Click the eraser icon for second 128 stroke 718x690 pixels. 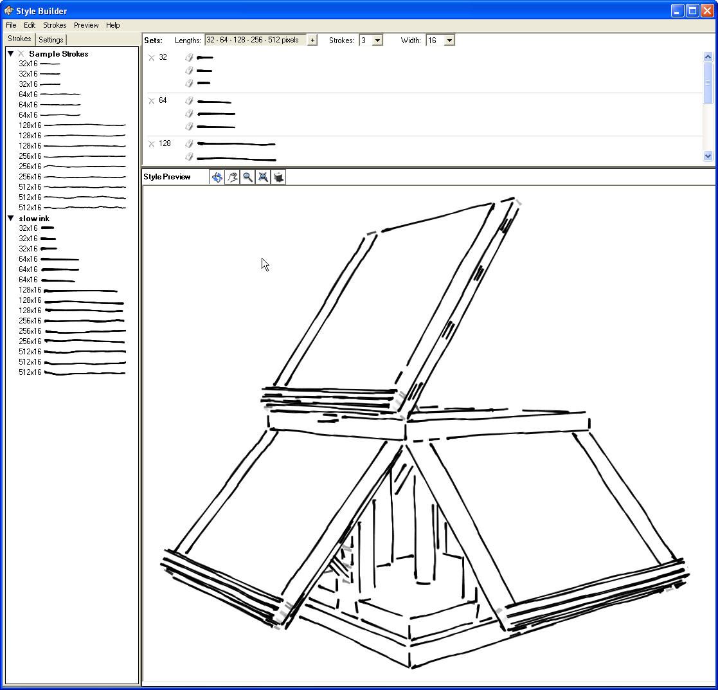coord(189,157)
